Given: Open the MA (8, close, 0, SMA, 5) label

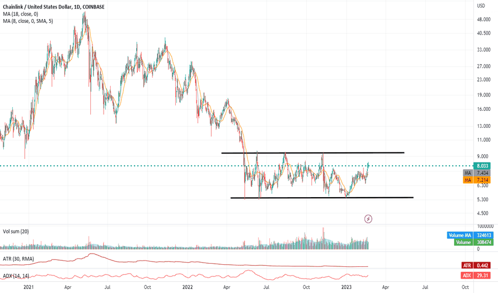Looking at the screenshot, I should tap(28, 21).
